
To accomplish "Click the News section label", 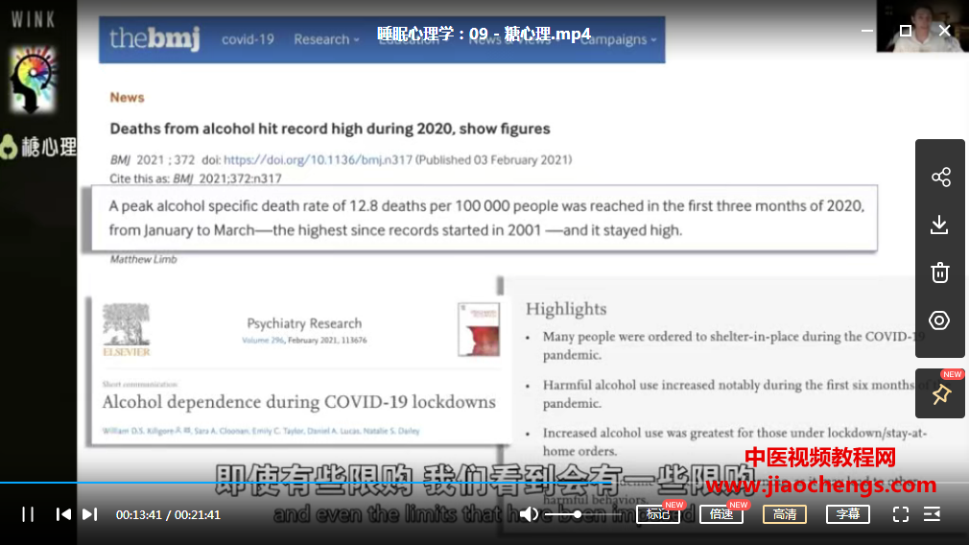I will pos(127,98).
